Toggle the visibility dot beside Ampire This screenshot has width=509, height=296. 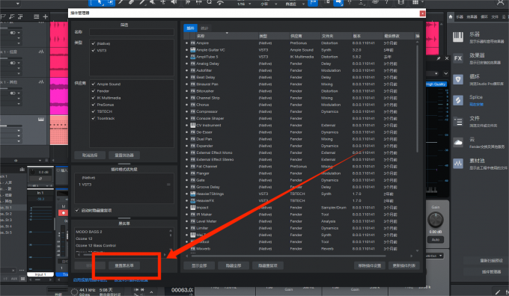click(x=186, y=43)
